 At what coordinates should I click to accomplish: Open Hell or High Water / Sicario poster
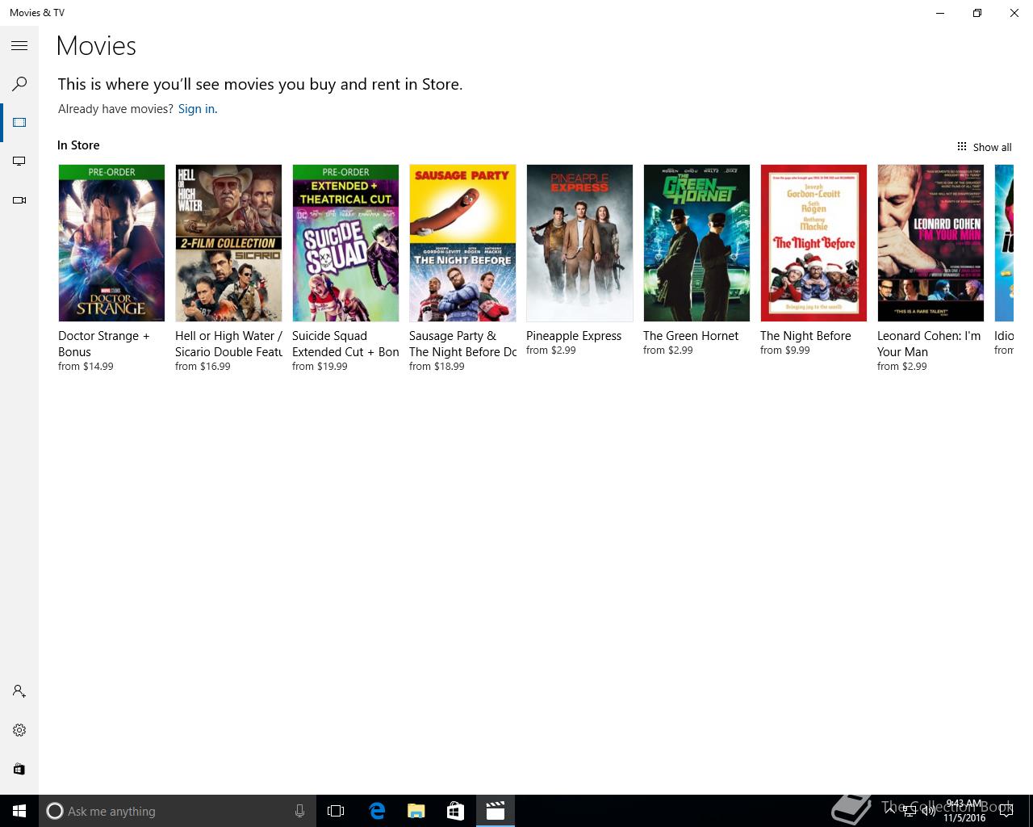click(x=228, y=243)
